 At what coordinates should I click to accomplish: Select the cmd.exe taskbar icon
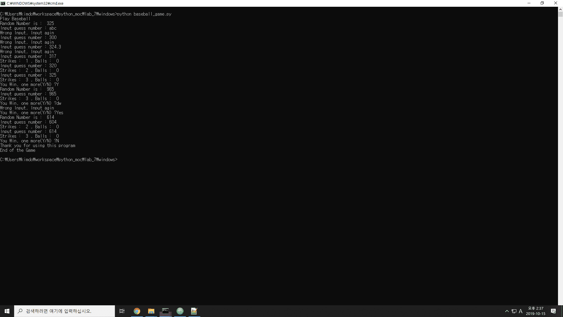165,311
